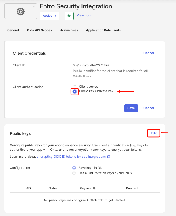Click the Configuration label
Viewport: 176px width, 216px height.
click(20, 168)
